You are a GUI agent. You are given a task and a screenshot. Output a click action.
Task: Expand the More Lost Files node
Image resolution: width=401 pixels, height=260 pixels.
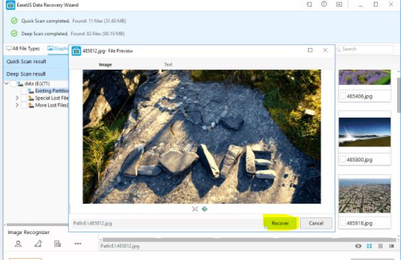17,105
